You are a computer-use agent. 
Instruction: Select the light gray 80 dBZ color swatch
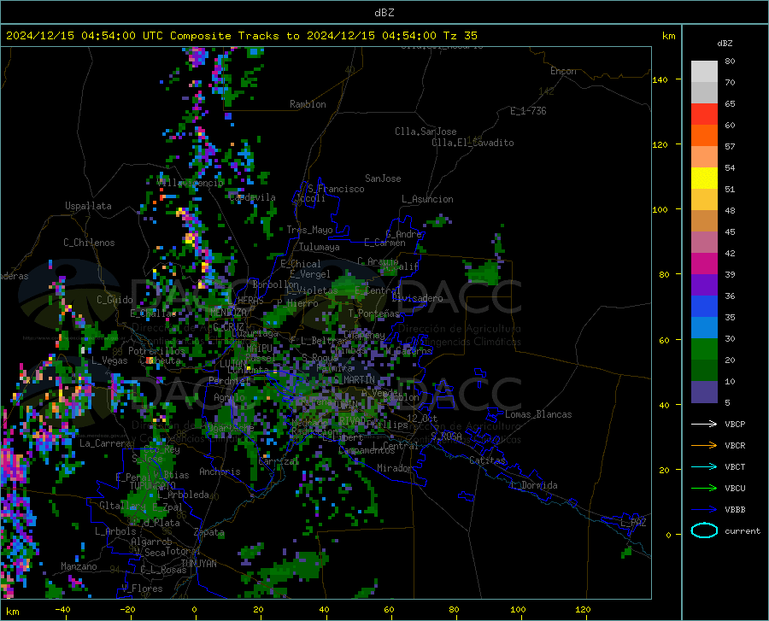704,71
